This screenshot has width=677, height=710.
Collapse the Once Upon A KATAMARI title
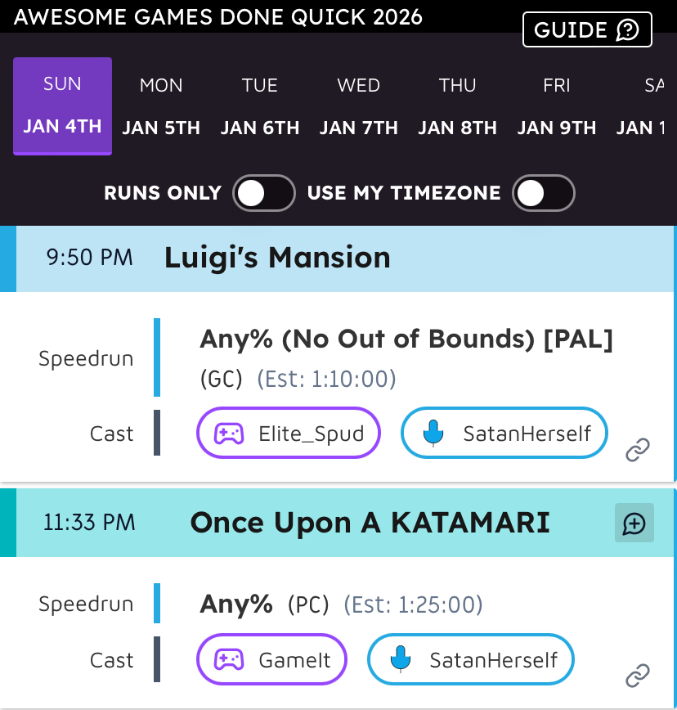370,523
